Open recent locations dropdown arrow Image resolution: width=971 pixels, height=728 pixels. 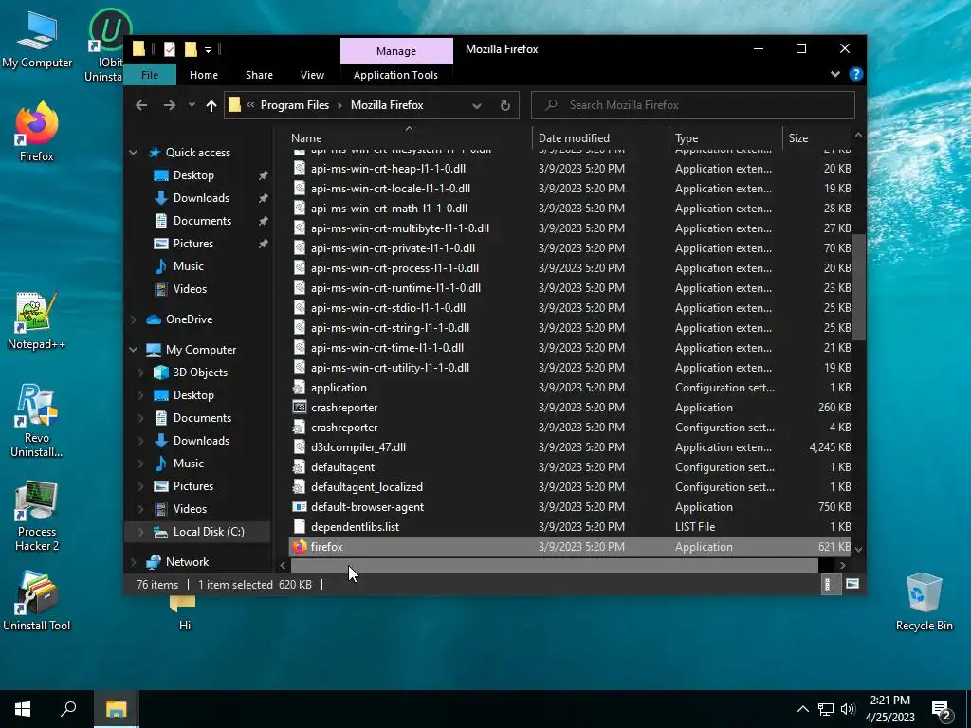192,105
